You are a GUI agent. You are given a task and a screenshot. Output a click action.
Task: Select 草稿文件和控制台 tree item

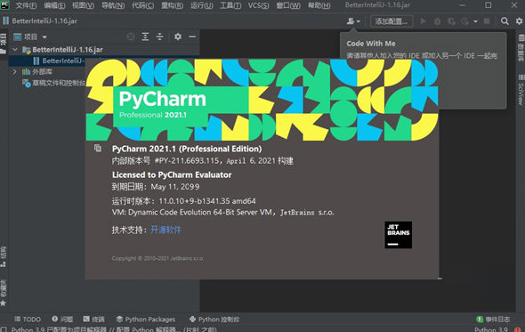click(x=59, y=83)
